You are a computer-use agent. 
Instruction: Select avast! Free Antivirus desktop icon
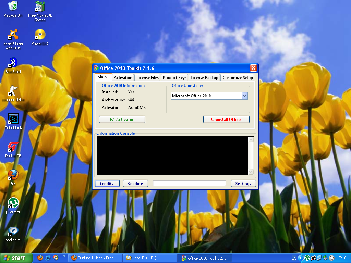point(13,39)
